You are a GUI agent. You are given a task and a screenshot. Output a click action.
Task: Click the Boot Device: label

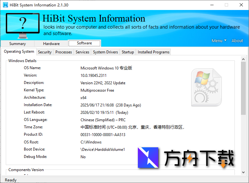tap(34, 149)
